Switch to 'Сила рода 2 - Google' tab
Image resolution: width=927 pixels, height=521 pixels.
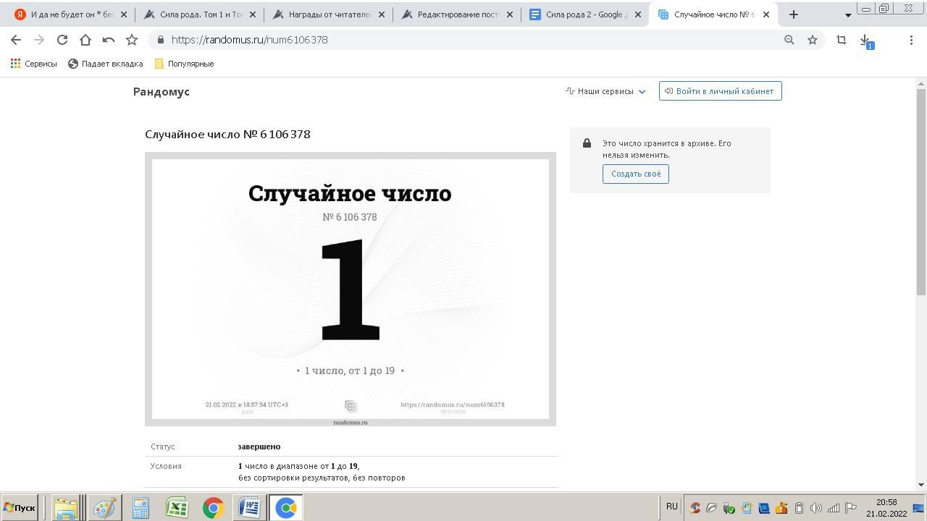point(586,14)
